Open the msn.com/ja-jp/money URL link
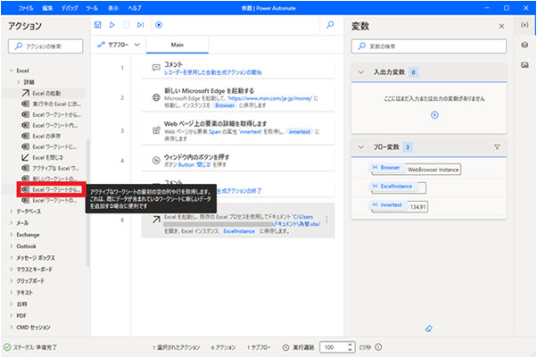 (x=270, y=98)
